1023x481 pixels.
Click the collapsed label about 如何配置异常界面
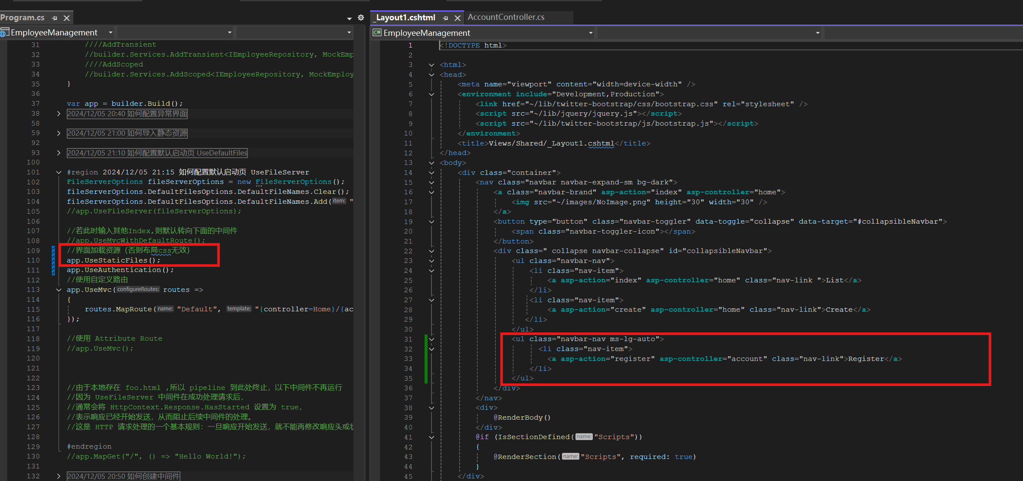(x=127, y=114)
